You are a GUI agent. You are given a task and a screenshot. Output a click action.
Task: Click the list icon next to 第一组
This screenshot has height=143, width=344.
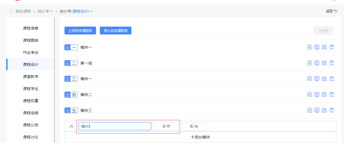tap(68, 63)
